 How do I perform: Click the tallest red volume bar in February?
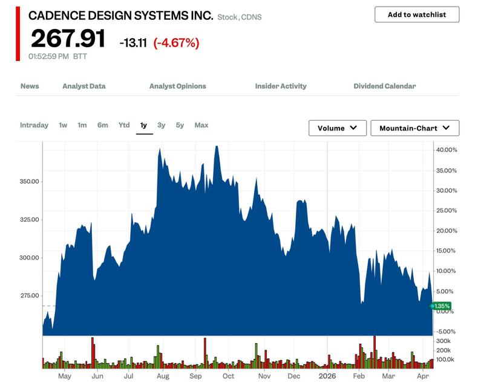374,352
